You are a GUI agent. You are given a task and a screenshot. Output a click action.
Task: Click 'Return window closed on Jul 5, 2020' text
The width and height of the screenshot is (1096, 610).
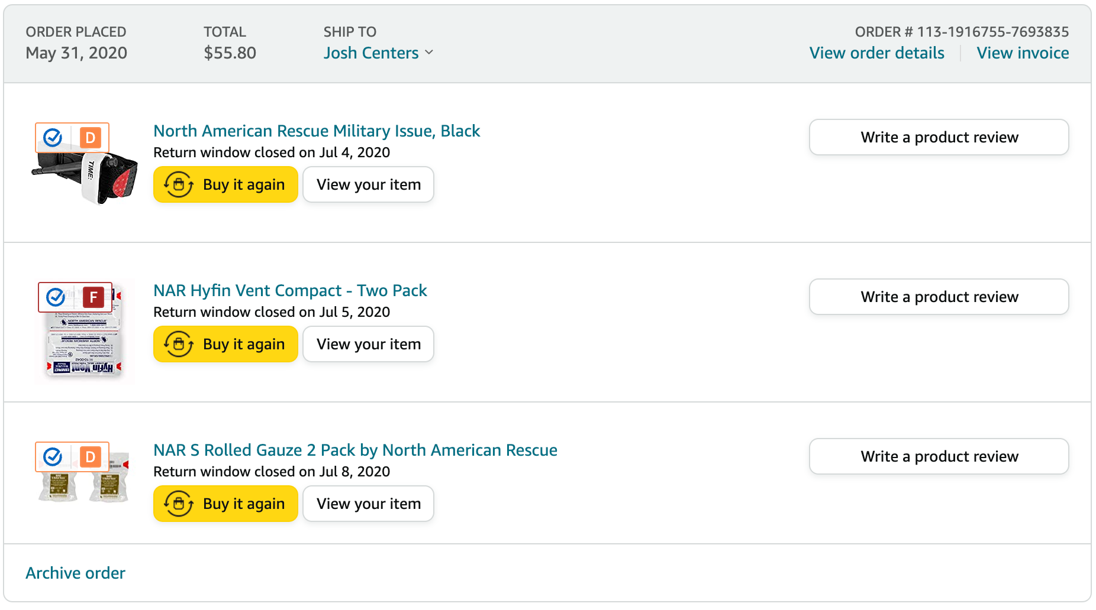pyautogui.click(x=272, y=312)
